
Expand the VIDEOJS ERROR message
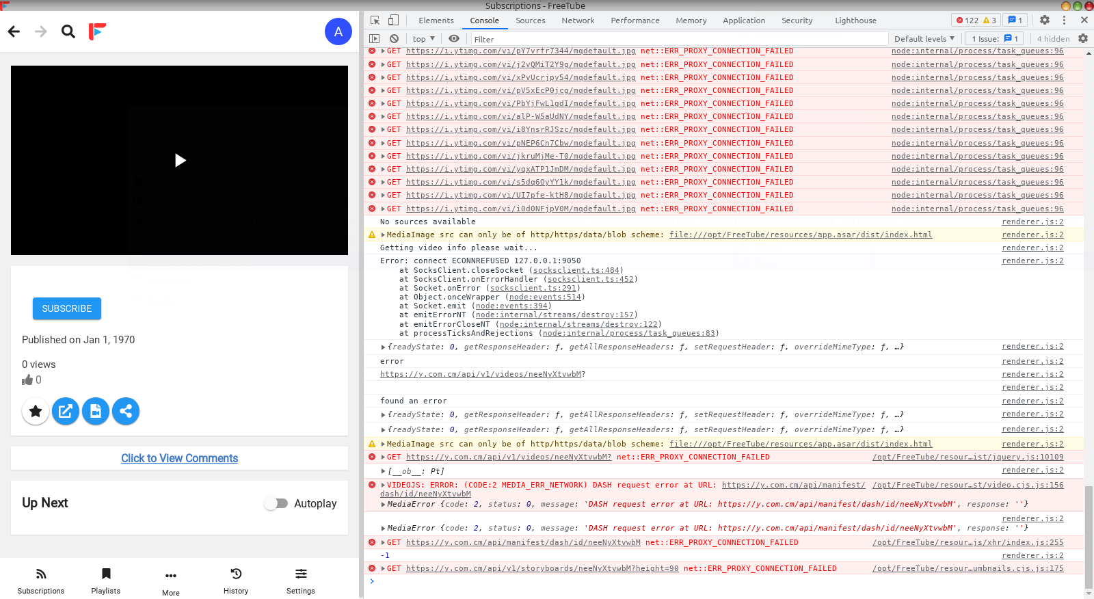pos(384,485)
